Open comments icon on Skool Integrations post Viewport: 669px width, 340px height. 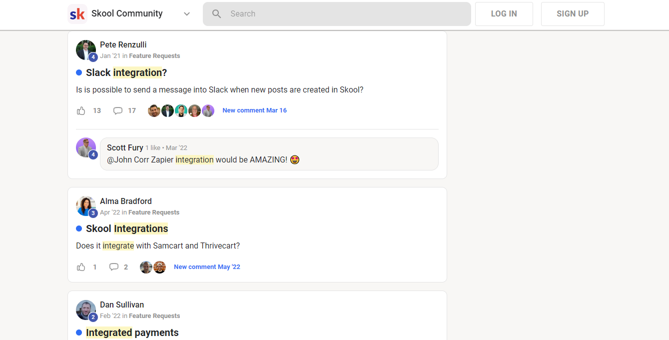[x=114, y=267]
